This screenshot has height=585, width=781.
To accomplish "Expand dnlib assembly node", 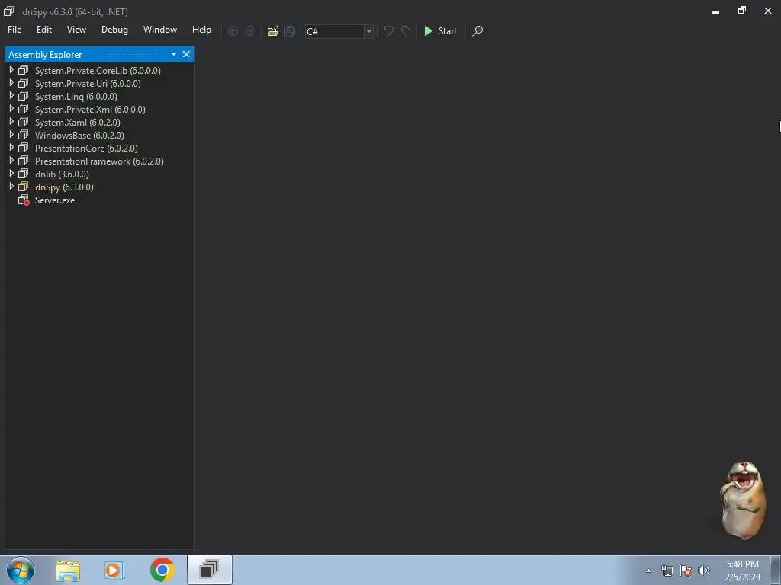I will 11,174.
